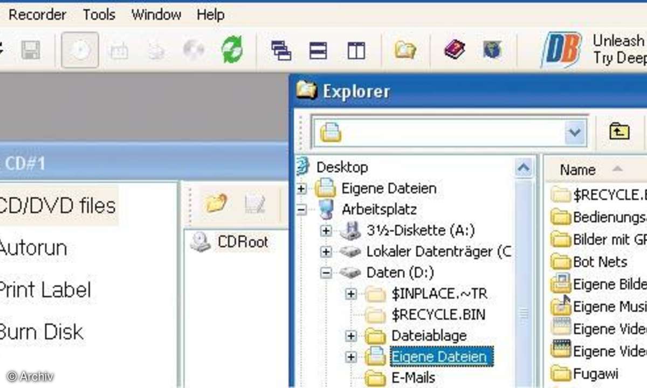Image resolution: width=647 pixels, height=388 pixels.
Task: Click the cascade windows toolbar icon
Action: pyautogui.click(x=281, y=51)
